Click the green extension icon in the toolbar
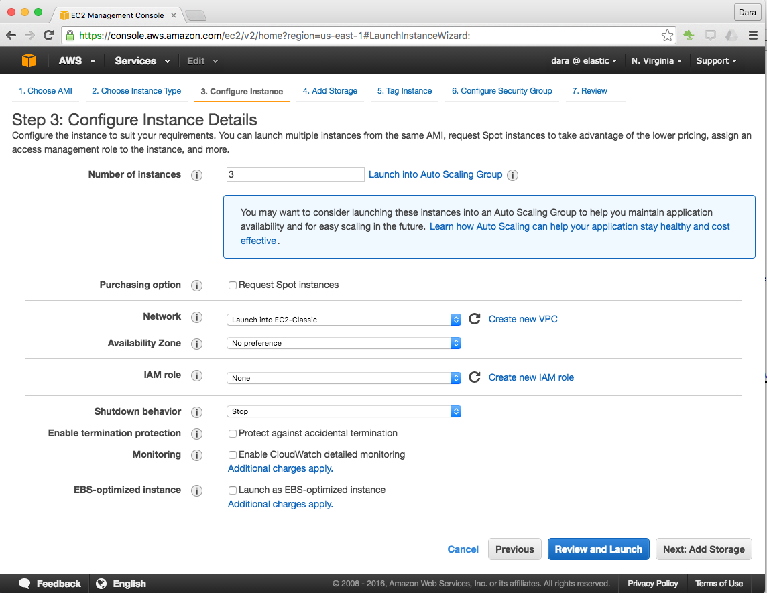 coord(689,36)
